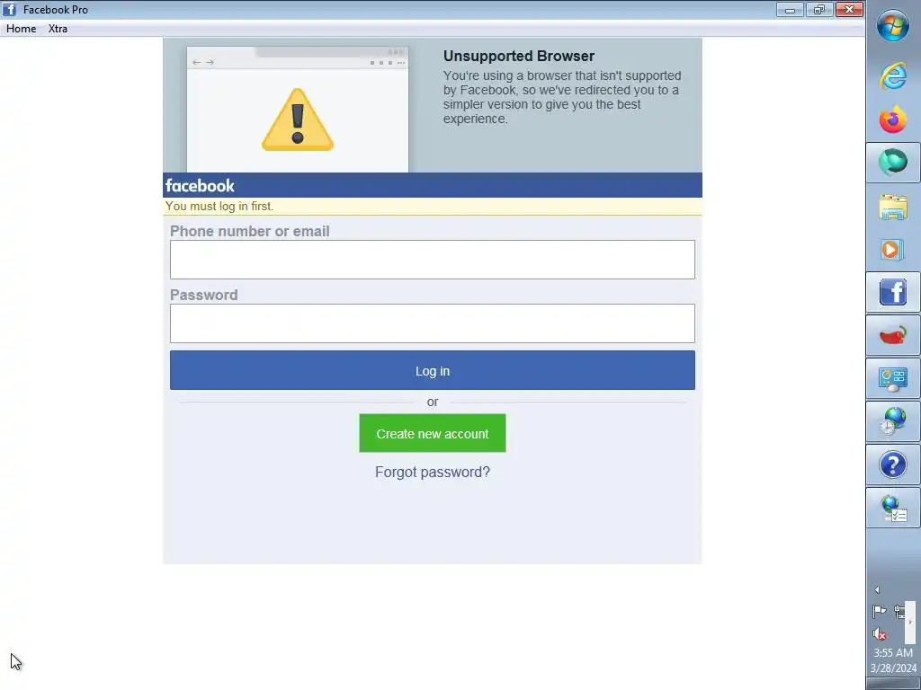Open the network tray icon

click(899, 612)
